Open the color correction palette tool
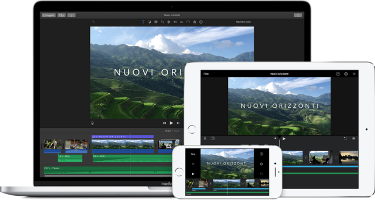This screenshot has width=375, height=200. pos(156,22)
